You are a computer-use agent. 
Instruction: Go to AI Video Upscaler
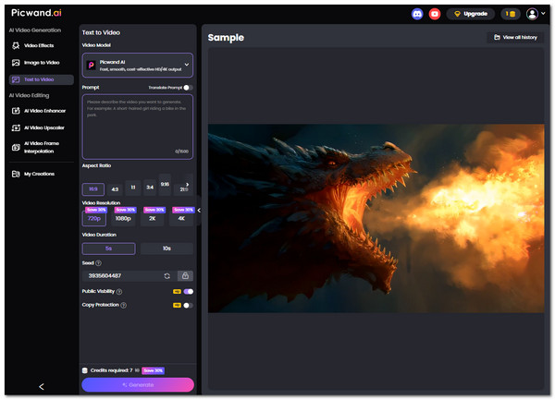click(x=43, y=127)
